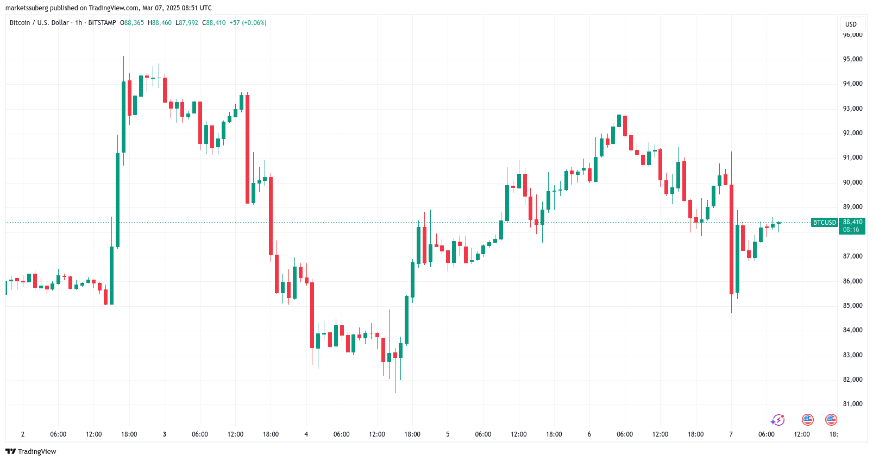The width and height of the screenshot is (873, 461).
Task: Click the +57 (+0.06%) change value
Action: pos(248,23)
